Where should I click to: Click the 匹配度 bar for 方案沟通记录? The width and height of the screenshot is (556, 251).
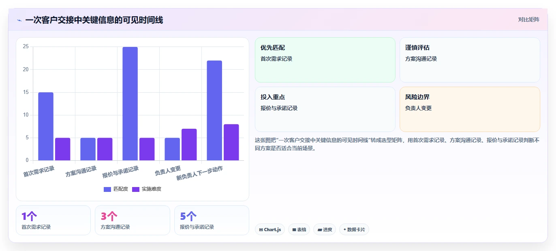click(x=88, y=149)
